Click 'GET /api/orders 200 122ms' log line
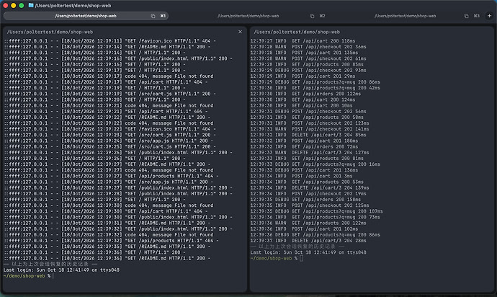Screen dimensions: 497x297 305,94
